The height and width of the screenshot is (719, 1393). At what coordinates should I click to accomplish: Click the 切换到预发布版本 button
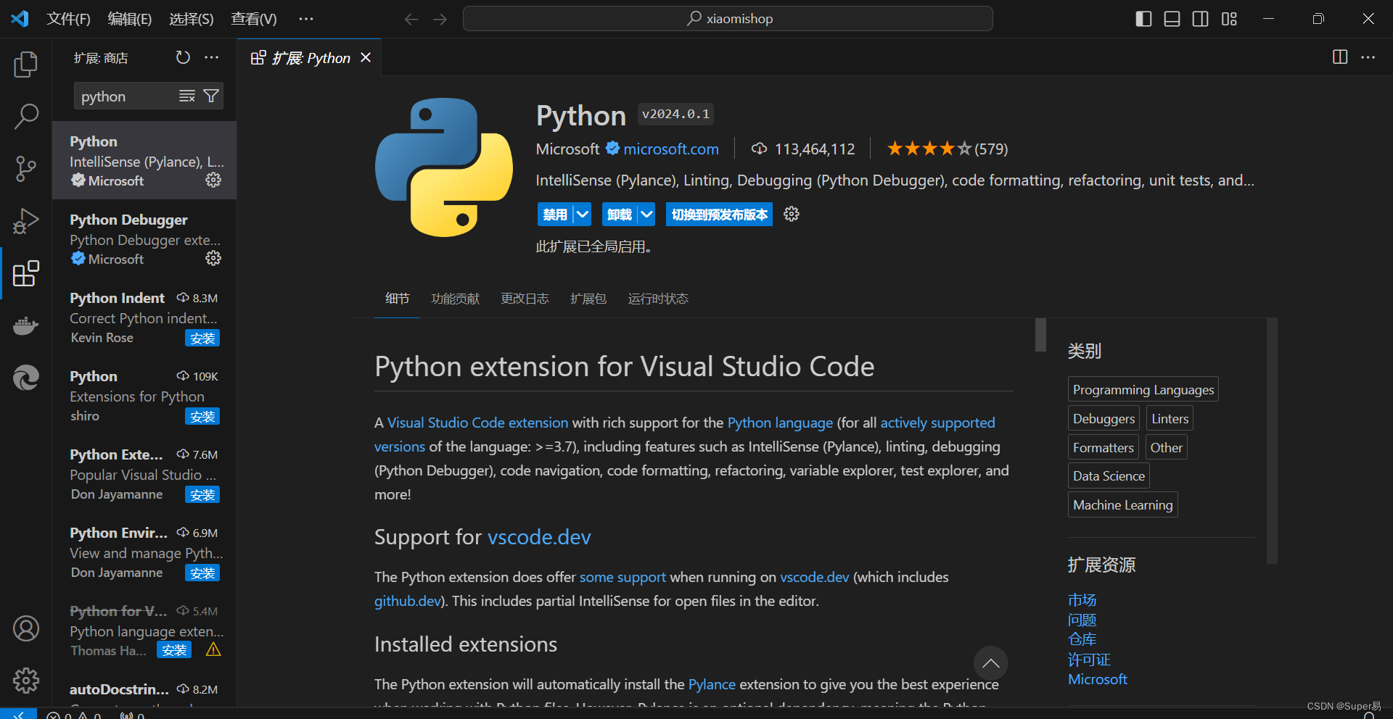point(719,214)
